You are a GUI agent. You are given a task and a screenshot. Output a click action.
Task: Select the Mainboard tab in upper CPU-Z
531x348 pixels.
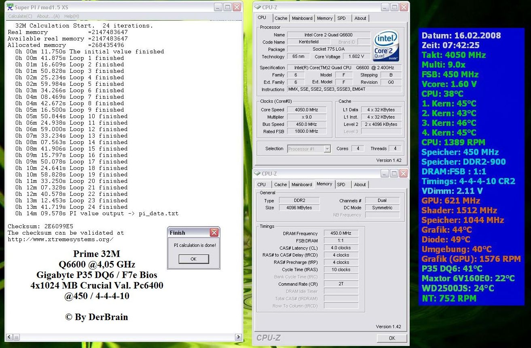[x=302, y=18]
